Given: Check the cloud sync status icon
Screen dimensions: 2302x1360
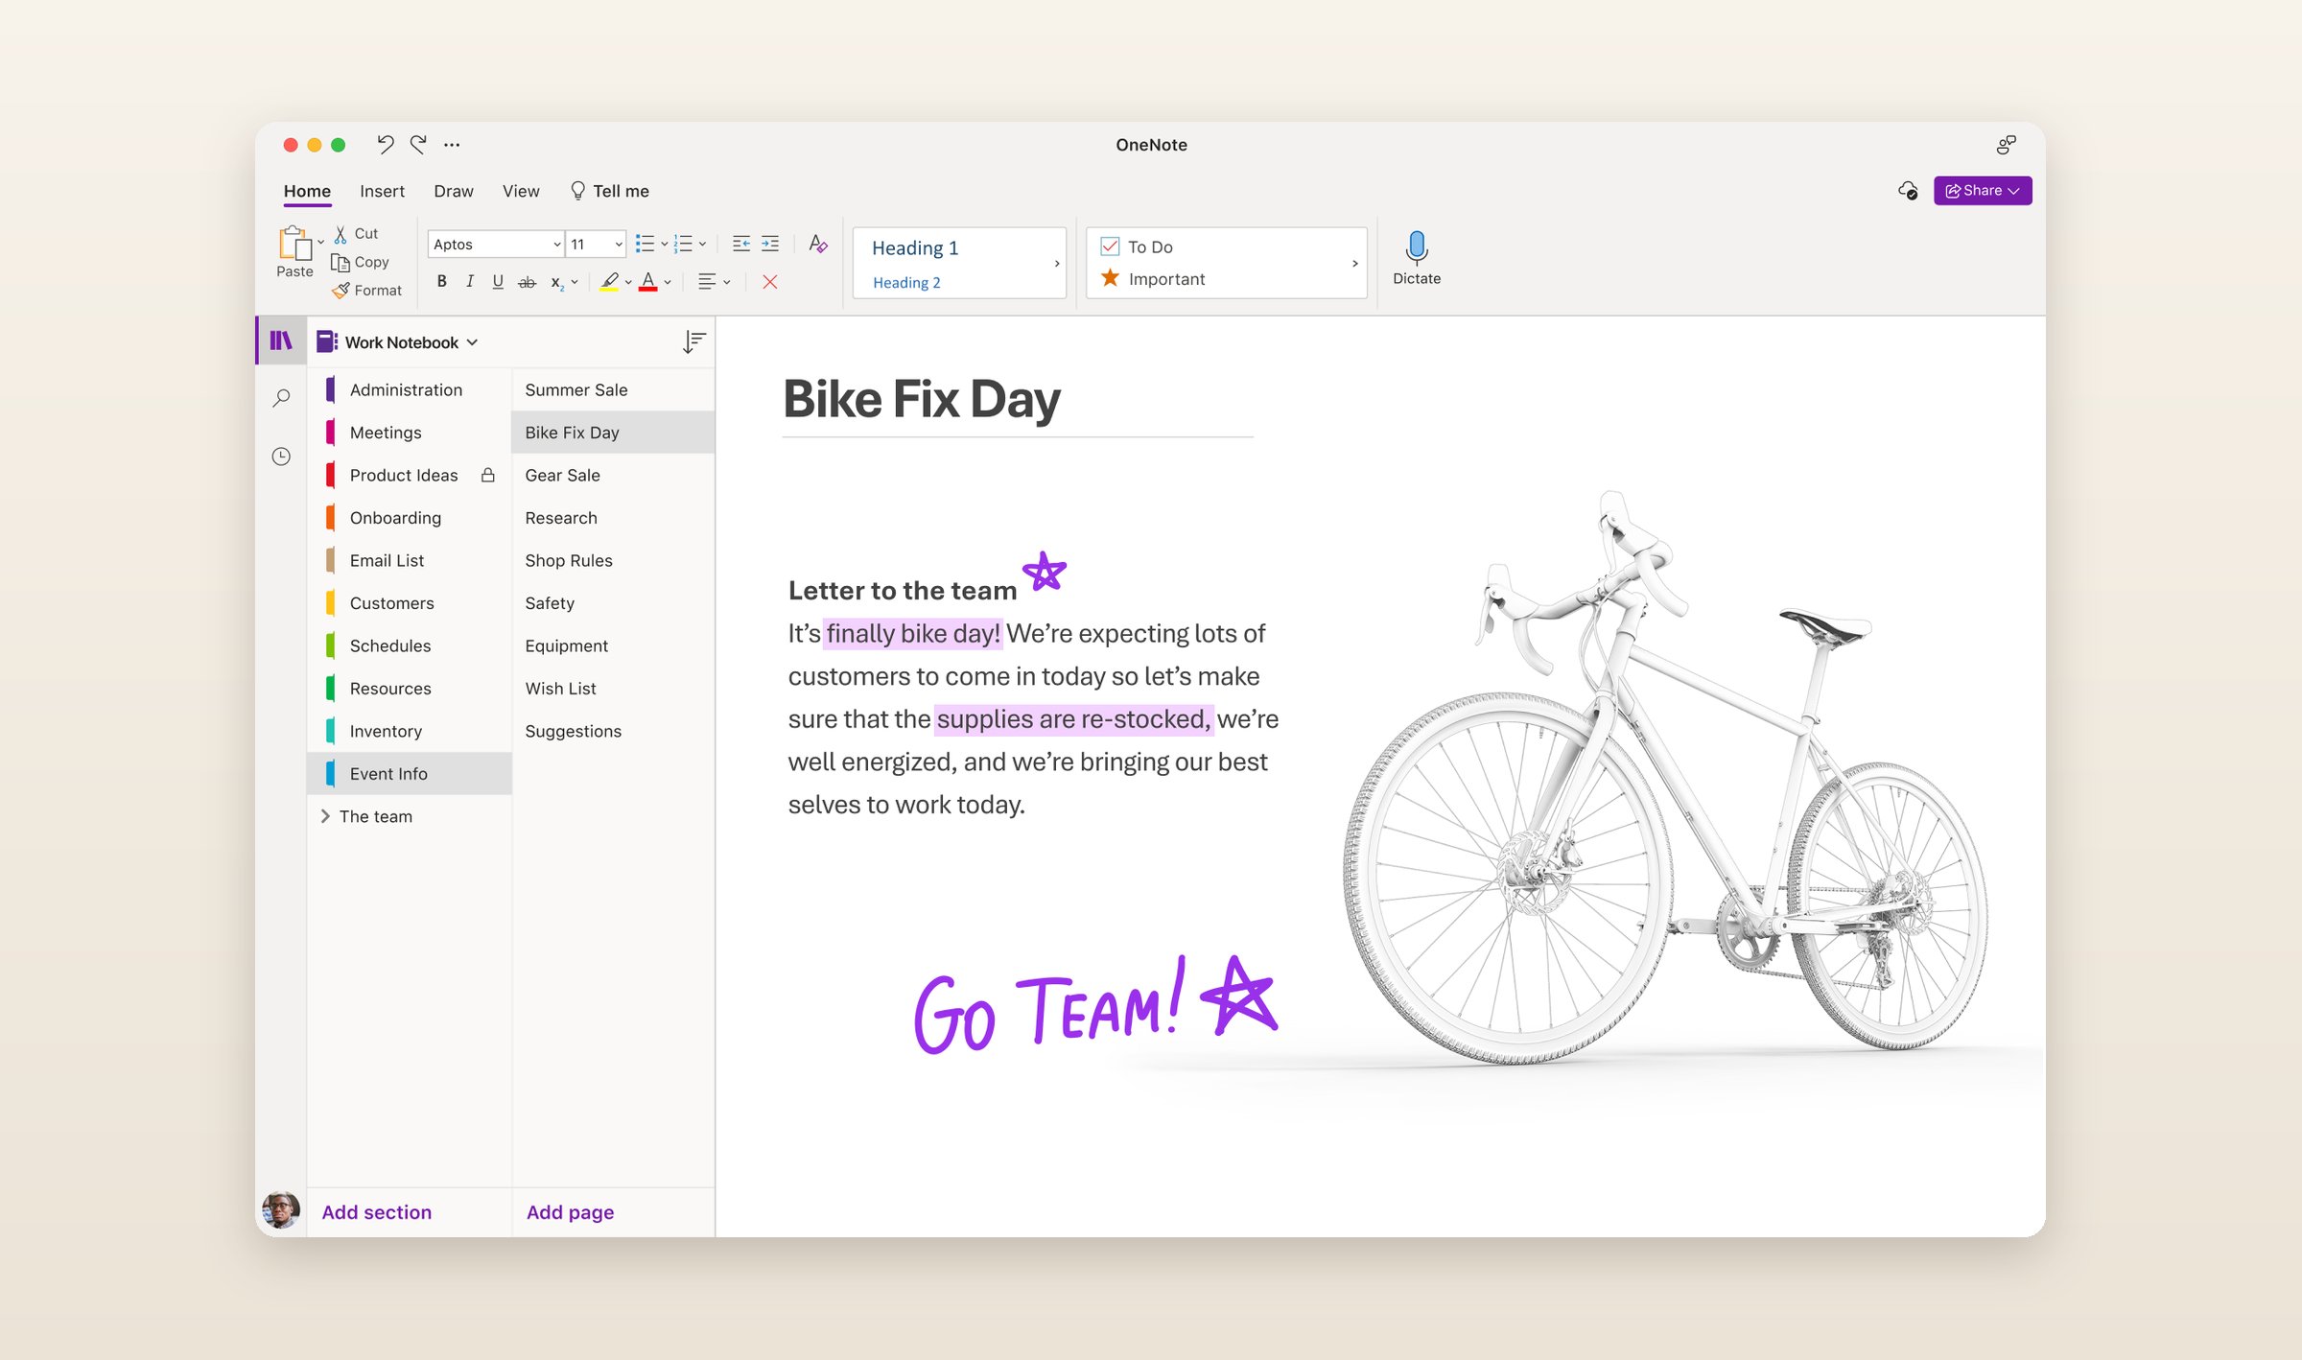Looking at the screenshot, I should (x=1908, y=191).
